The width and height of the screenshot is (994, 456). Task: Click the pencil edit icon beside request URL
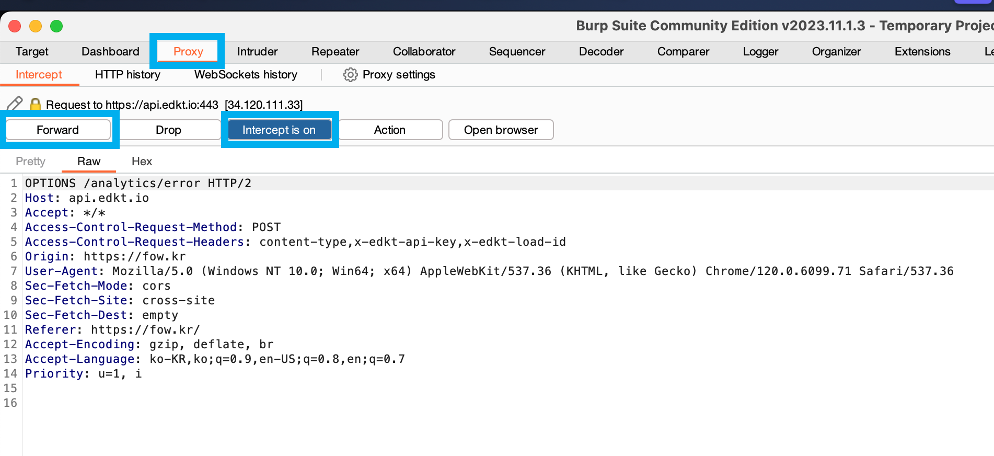(15, 104)
